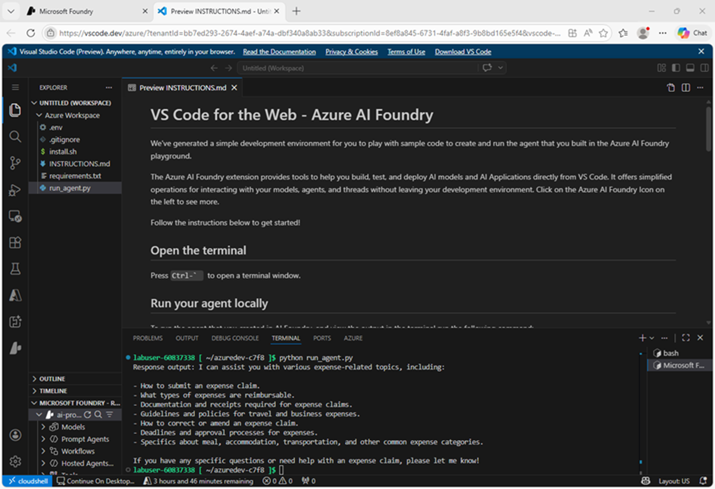Select the Azure AI Foundry icon

15,348
